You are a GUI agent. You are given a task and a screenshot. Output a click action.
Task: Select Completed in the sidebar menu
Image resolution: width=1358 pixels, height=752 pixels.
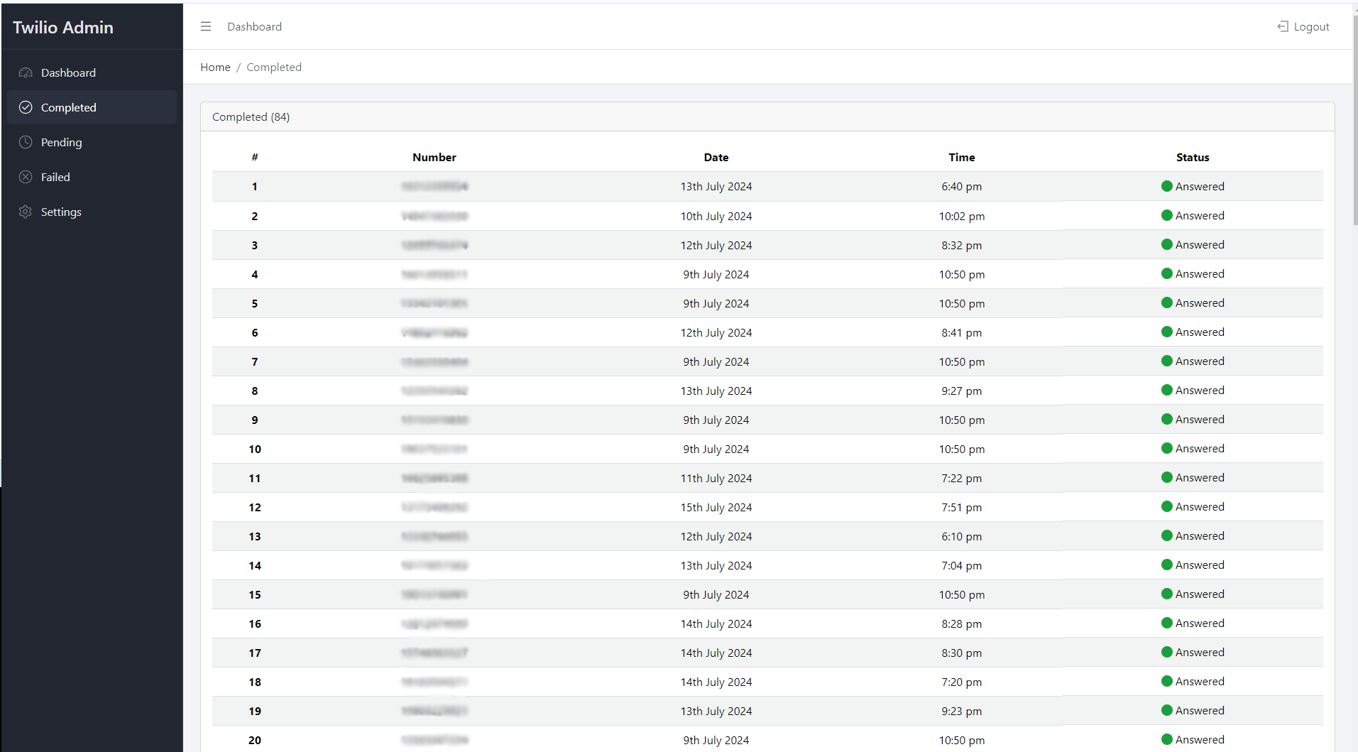coord(92,107)
